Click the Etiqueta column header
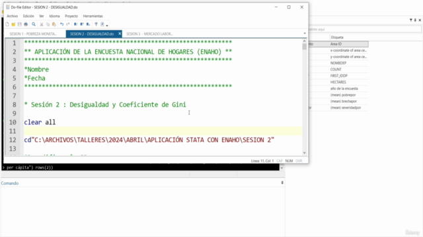The image size is (423, 237). click(x=337, y=38)
